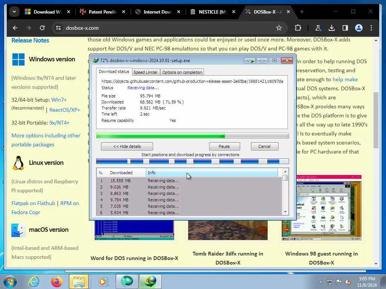This screenshot has height=289, width=386.
Task: Select the Download status tab
Action: 114,72
